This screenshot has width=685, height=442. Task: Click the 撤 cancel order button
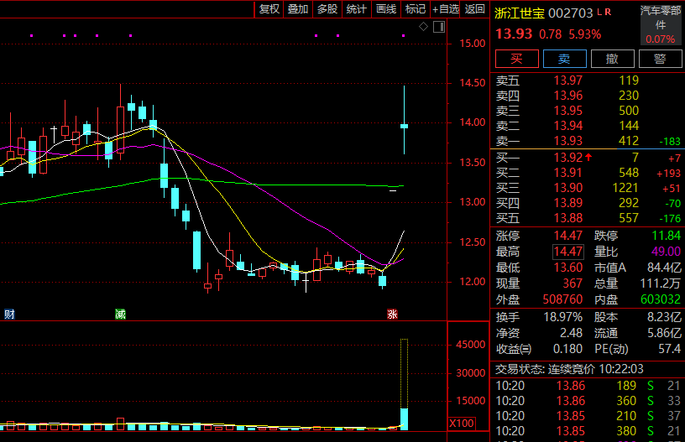(613, 59)
